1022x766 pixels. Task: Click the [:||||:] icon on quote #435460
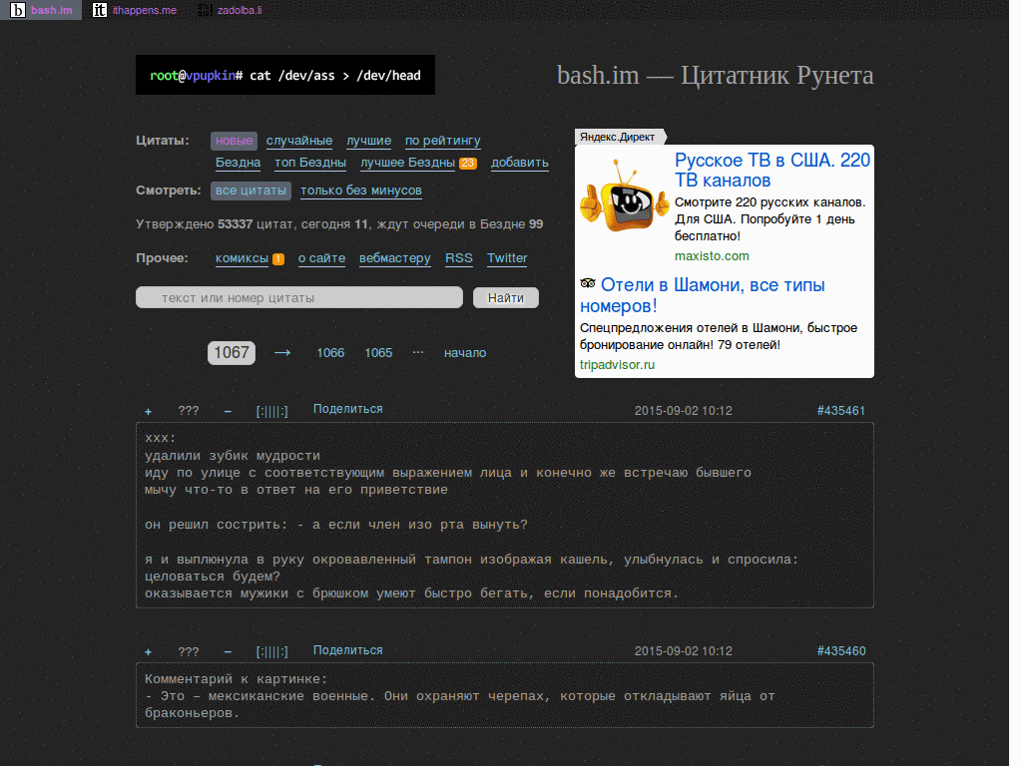click(x=271, y=651)
